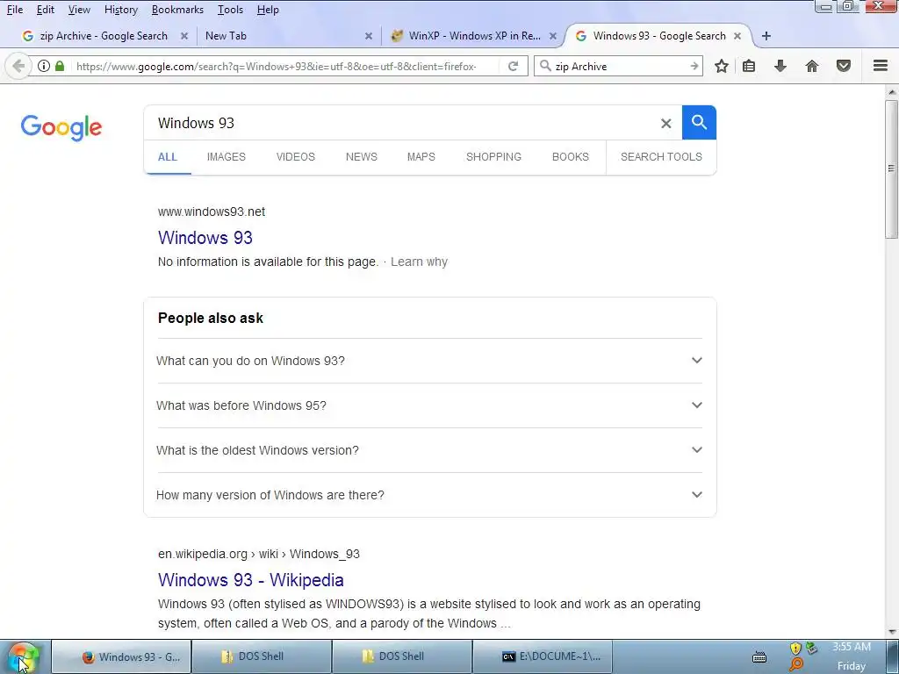The image size is (899, 674).
Task: Click the 'Learn why' link
Action: click(x=419, y=262)
